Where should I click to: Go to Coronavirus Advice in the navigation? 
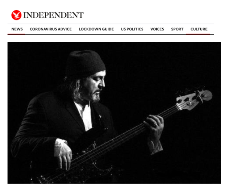point(51,29)
